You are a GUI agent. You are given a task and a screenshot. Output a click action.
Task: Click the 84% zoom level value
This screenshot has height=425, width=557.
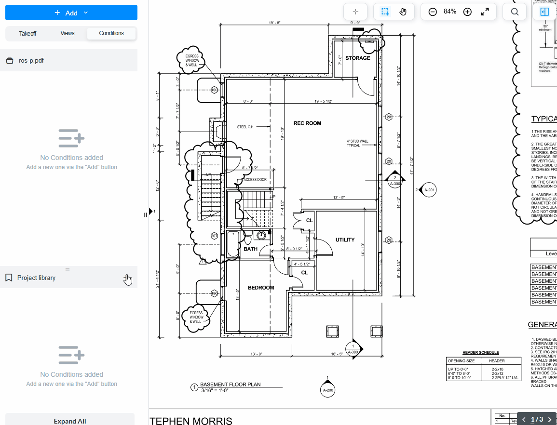pyautogui.click(x=450, y=12)
